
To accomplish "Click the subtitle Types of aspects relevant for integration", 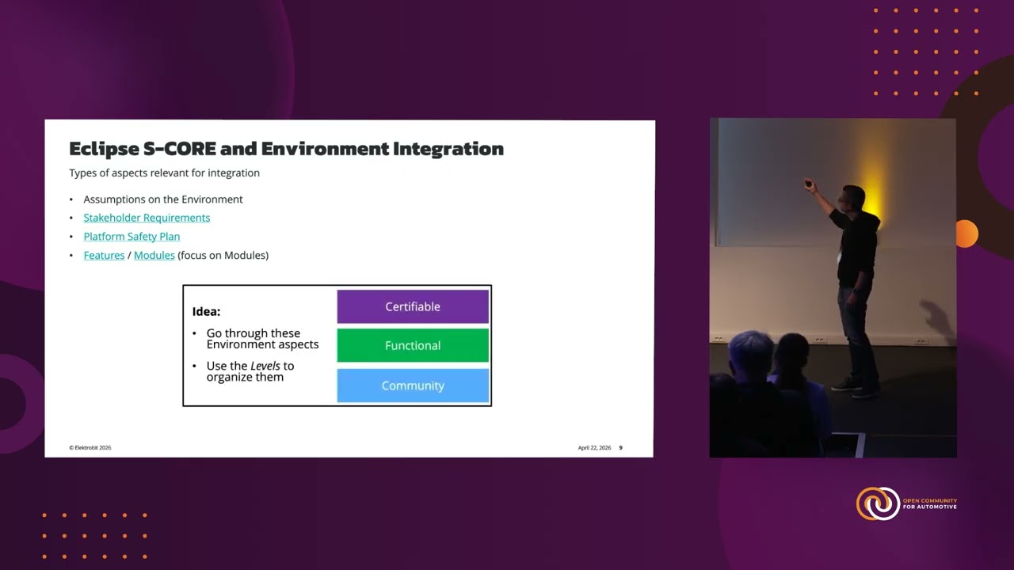I will click(164, 173).
